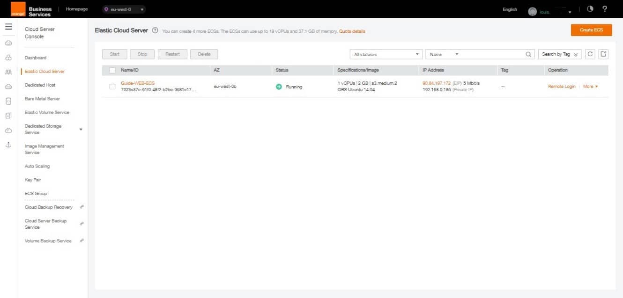This screenshot has height=298, width=623.
Task: Click the export icon next to refresh
Action: click(x=603, y=54)
